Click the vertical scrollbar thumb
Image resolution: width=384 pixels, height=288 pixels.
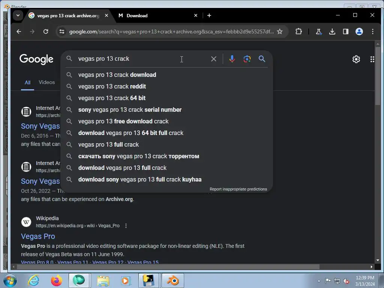[378, 76]
